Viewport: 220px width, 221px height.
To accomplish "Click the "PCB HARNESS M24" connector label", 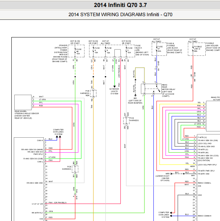I will [85, 93].
